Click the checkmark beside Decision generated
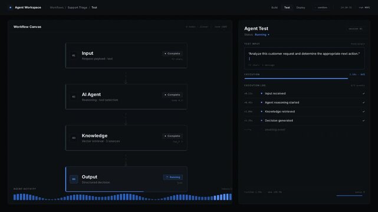This screenshot has height=212, width=378. 363,121
